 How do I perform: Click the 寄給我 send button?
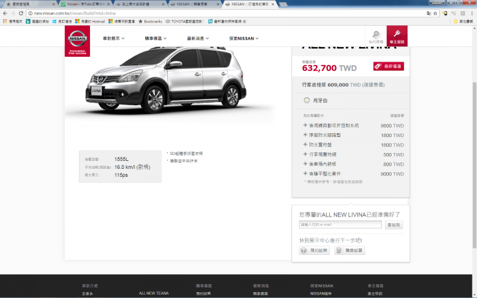[x=394, y=225]
